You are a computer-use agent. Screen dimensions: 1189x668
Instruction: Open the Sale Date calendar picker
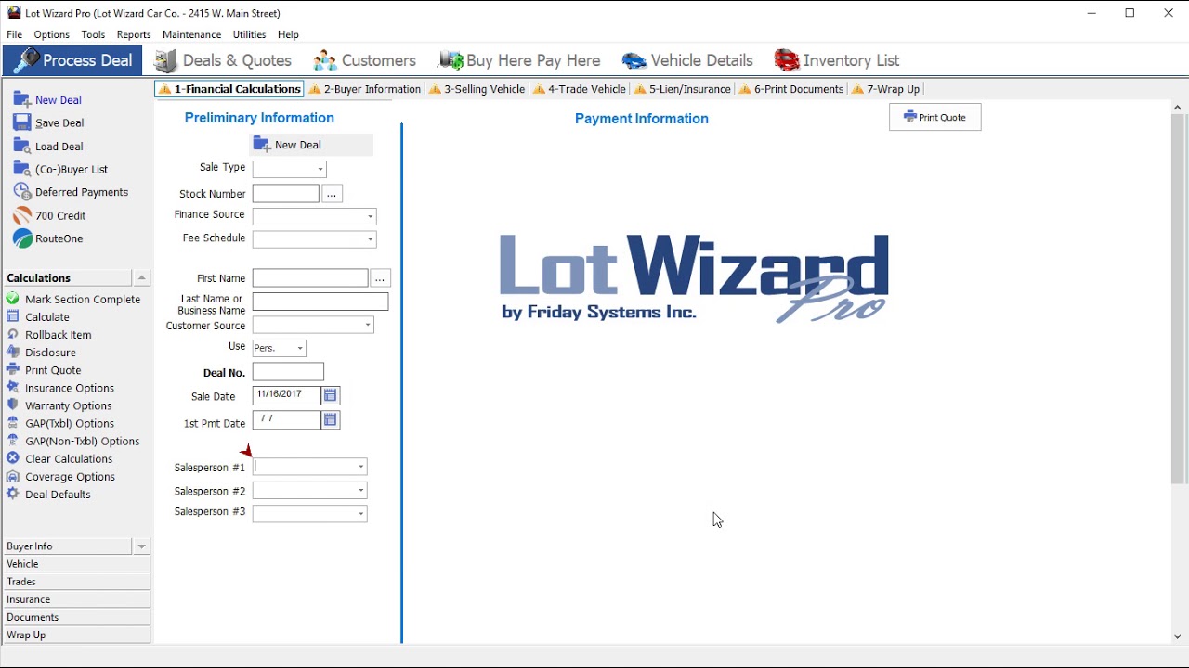click(331, 395)
